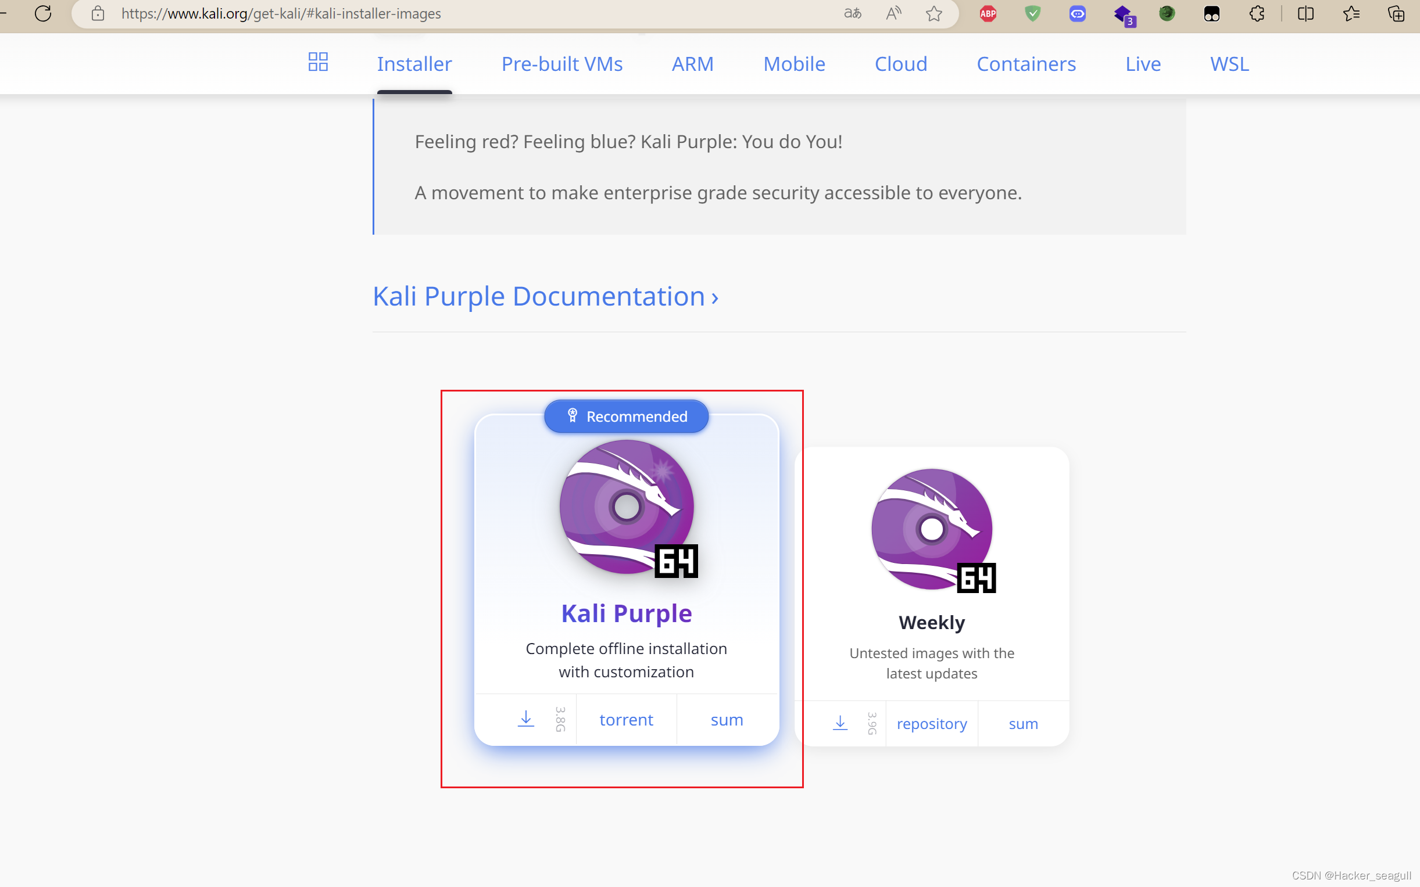
Task: Open the Weekly repository link
Action: [931, 723]
